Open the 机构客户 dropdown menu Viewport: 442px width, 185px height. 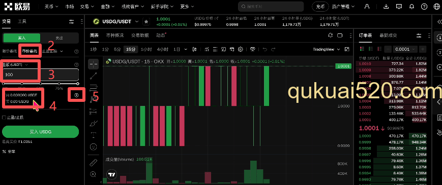[x=132, y=7]
